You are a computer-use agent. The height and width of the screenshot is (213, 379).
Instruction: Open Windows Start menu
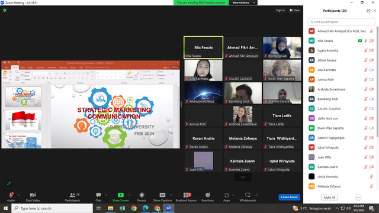5,208
